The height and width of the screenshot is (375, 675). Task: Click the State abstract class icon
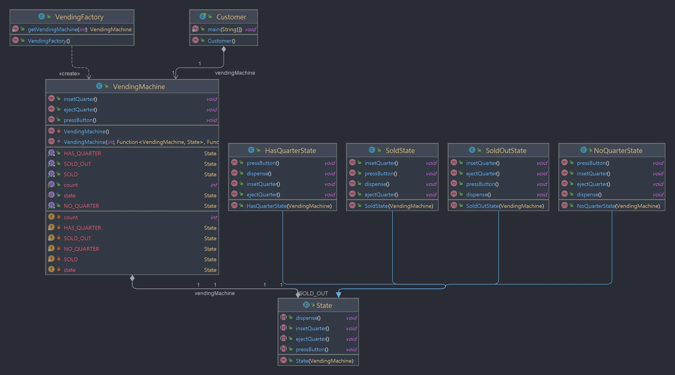pos(306,305)
